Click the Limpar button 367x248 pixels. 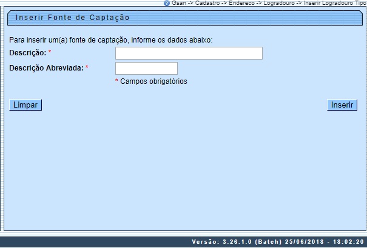25,105
